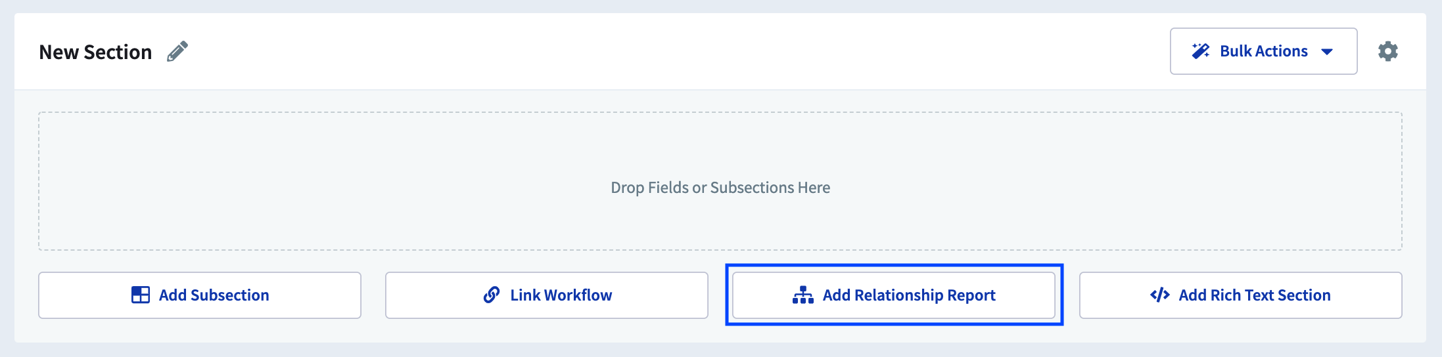Add a rich text section
The width and height of the screenshot is (1442, 357).
(1241, 295)
